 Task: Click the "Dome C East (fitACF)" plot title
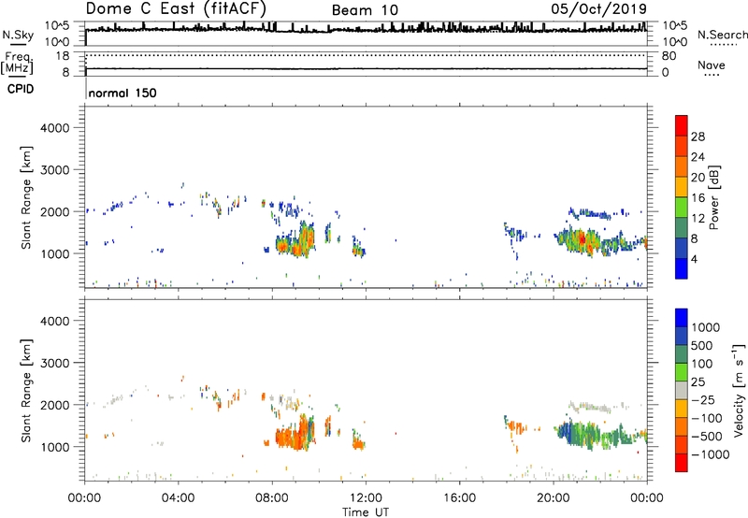(176, 8)
